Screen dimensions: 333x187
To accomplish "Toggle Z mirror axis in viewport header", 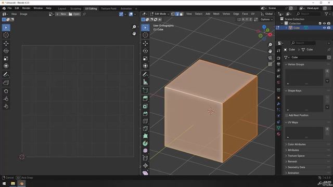I will 251,19.
